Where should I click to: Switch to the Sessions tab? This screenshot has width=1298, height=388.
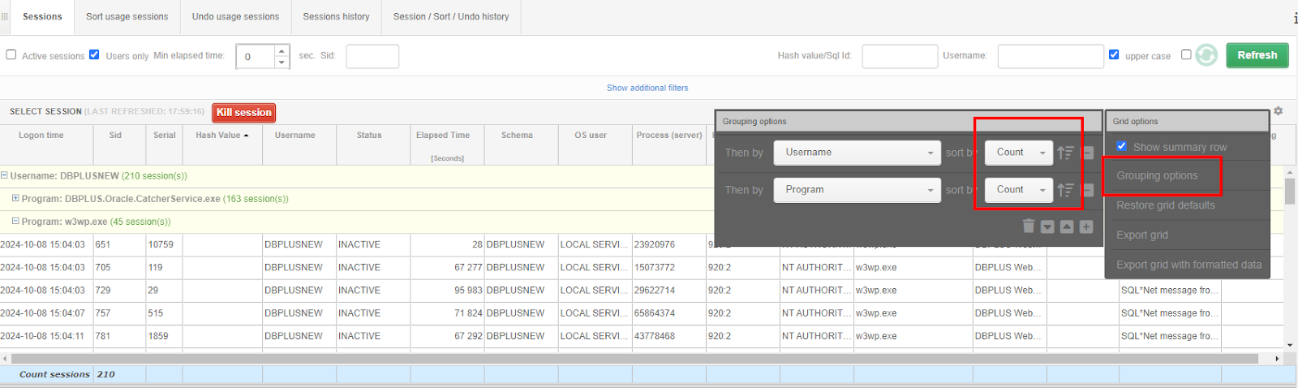coord(42,16)
